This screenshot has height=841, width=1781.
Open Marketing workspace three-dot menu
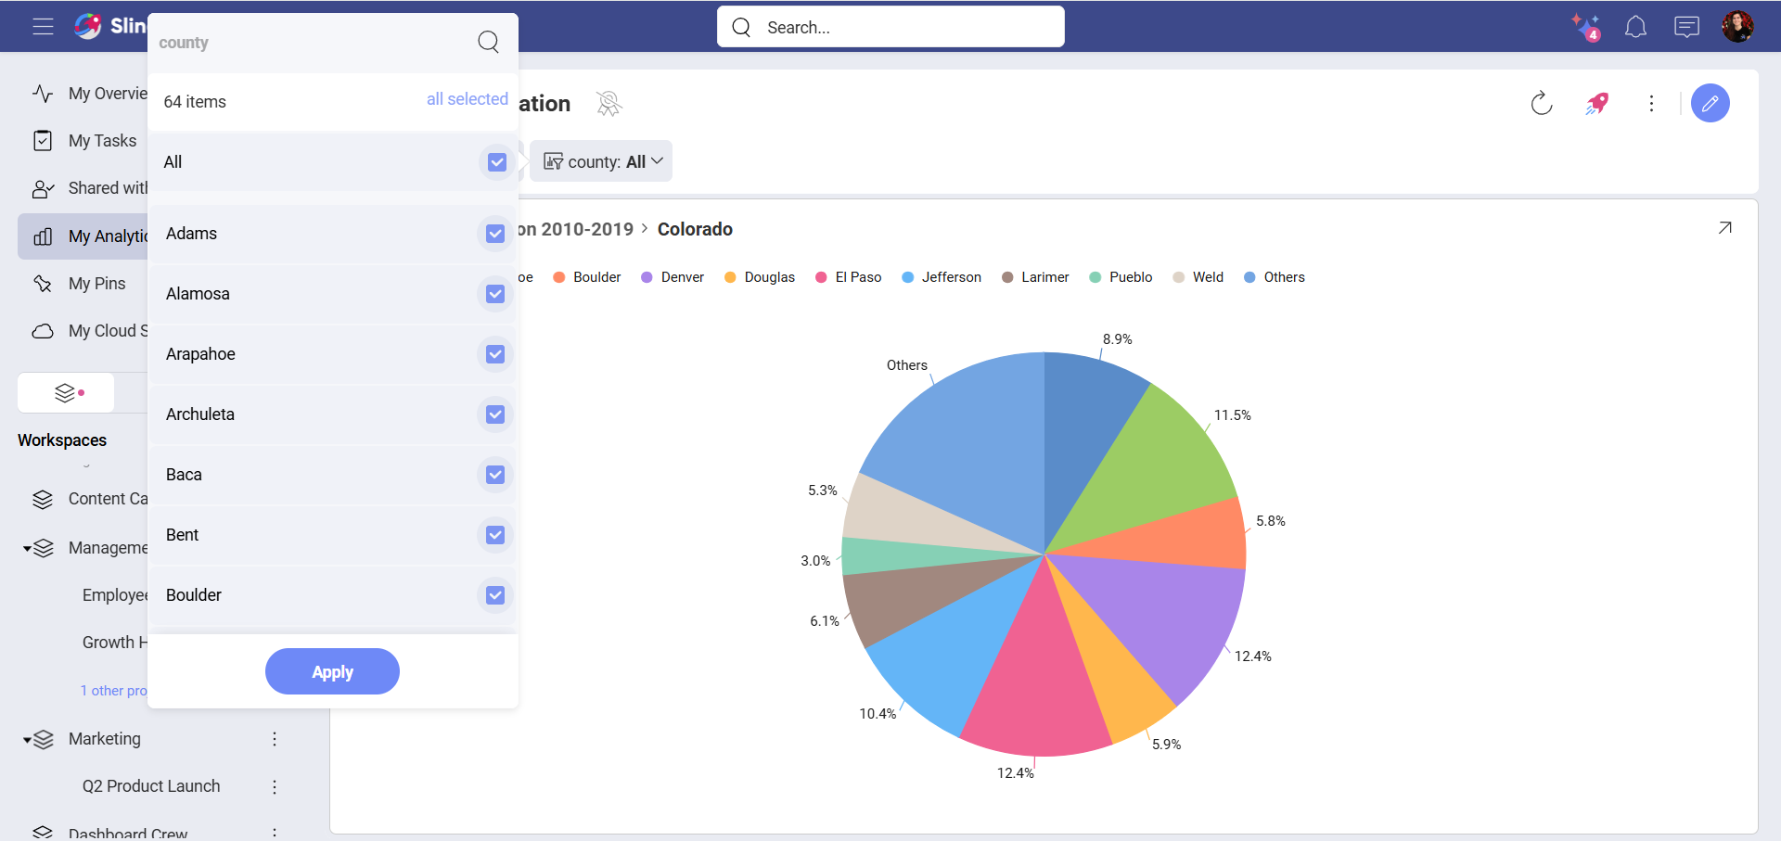click(x=275, y=739)
